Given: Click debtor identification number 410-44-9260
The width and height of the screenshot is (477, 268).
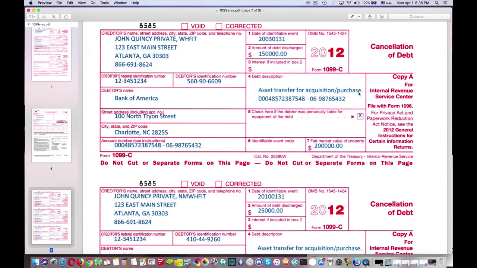Looking at the screenshot, I should tap(203, 239).
